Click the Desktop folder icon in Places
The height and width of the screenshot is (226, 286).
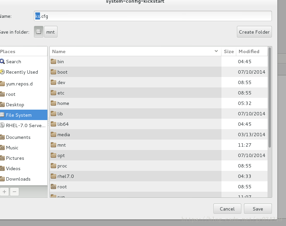pyautogui.click(x=2, y=105)
